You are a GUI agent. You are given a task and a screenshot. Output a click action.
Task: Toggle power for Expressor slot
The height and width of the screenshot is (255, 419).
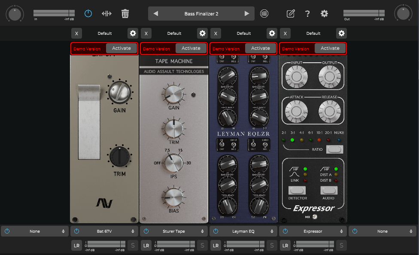click(285, 231)
